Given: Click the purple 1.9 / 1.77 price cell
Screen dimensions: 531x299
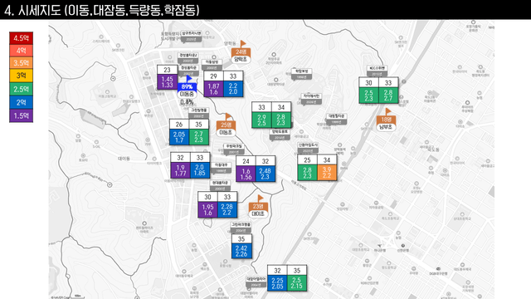Looking at the screenshot, I should click(x=181, y=170).
